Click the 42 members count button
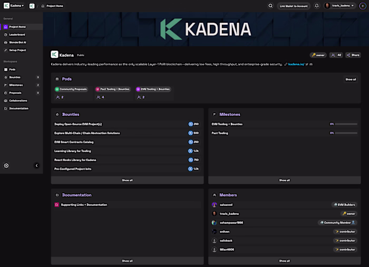This screenshot has width=369, height=267. tap(336, 55)
